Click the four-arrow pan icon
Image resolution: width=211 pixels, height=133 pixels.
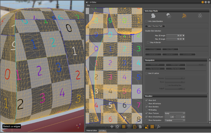(x=112, y=127)
